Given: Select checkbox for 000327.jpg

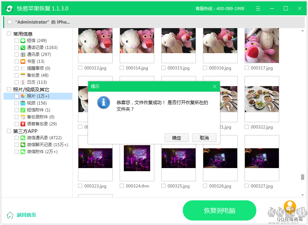Looking at the screenshot, I should pos(247,186).
